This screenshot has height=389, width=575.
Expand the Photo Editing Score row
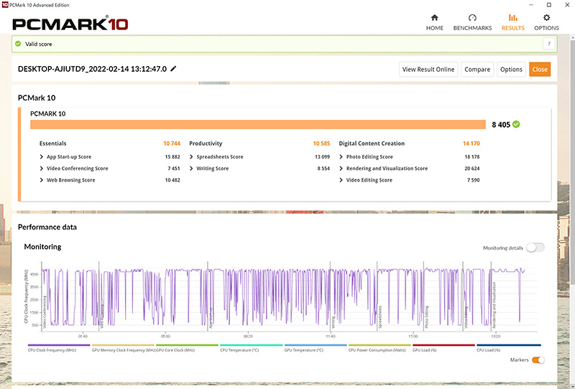(x=341, y=157)
